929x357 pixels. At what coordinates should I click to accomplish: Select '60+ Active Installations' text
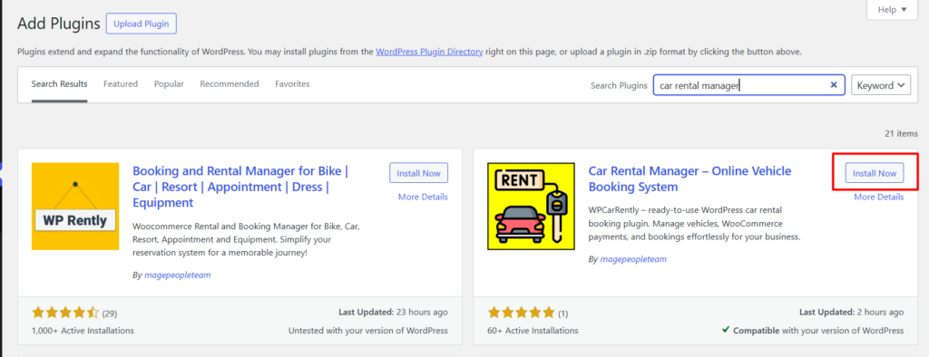(533, 331)
